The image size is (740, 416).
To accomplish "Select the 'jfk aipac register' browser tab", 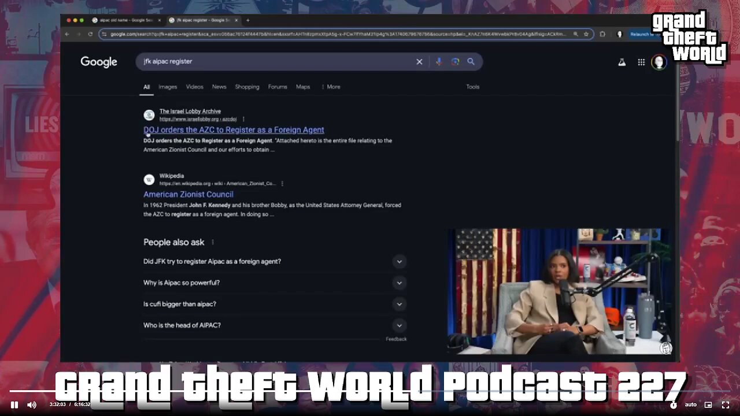I will pyautogui.click(x=203, y=20).
